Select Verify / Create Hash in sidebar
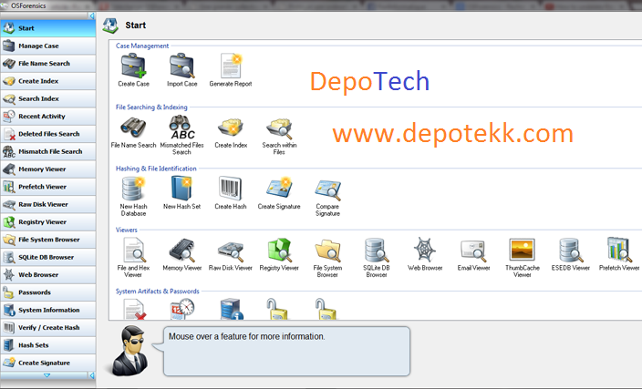The image size is (642, 389). coord(48,327)
